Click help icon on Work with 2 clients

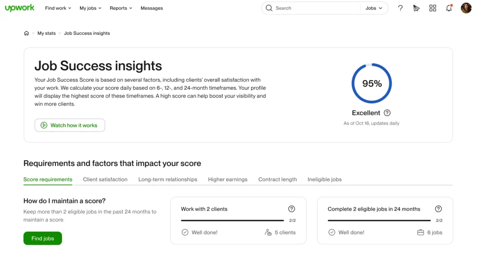point(292,209)
